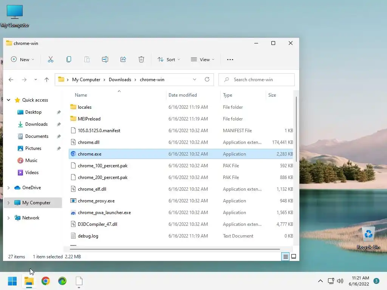Select Downloads in Quick access
This screenshot has height=290, width=387.
pyautogui.click(x=36, y=124)
